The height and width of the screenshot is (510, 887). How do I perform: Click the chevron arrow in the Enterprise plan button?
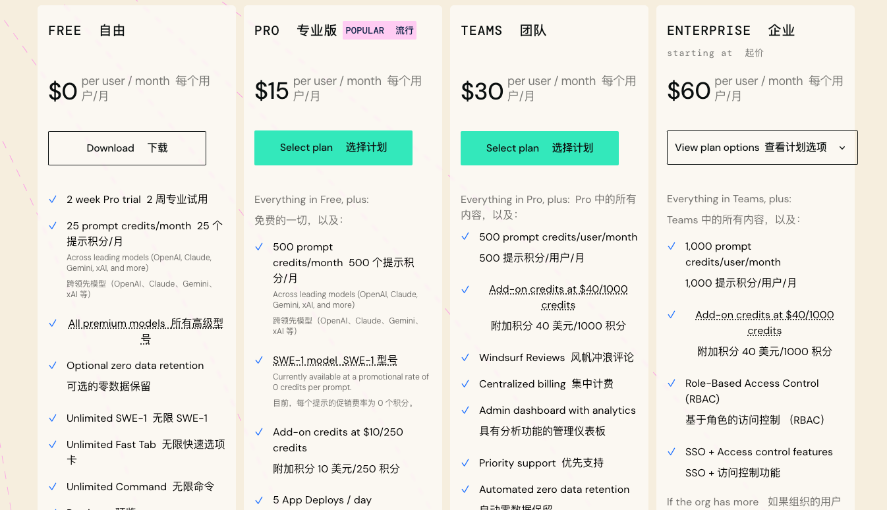[x=842, y=148]
